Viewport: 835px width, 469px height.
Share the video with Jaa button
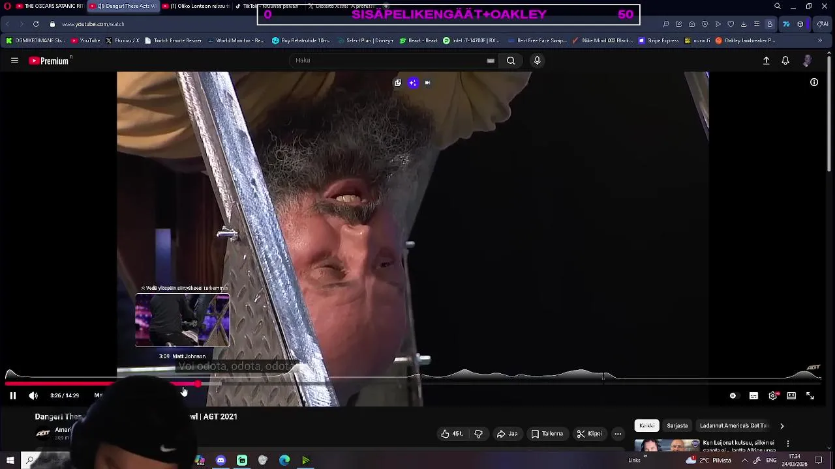(508, 434)
